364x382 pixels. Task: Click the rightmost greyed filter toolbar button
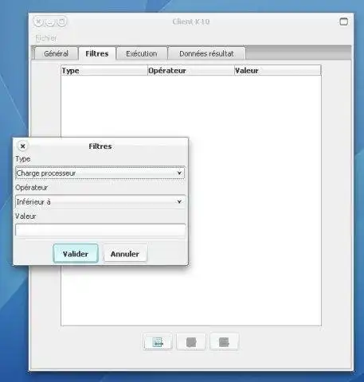224,342
